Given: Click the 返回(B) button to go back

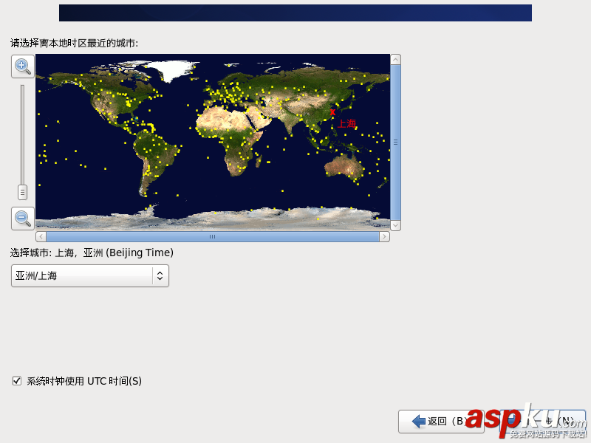Looking at the screenshot, I should 441,421.
